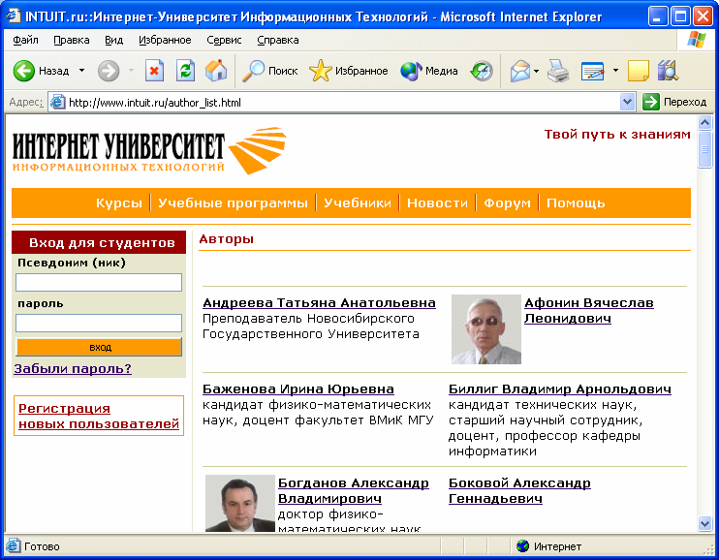Open Учебные программы navigation link
Viewport: 719px width, 560px height.
point(233,202)
